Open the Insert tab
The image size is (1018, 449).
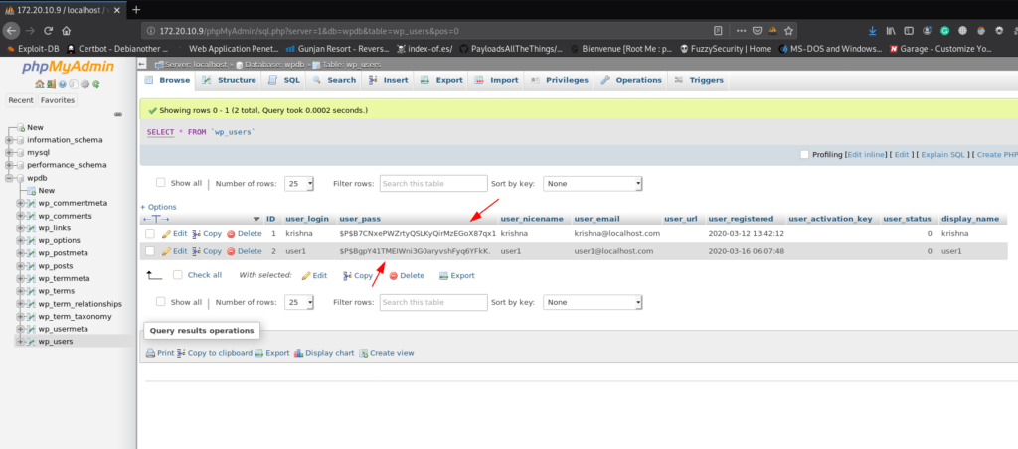389,80
